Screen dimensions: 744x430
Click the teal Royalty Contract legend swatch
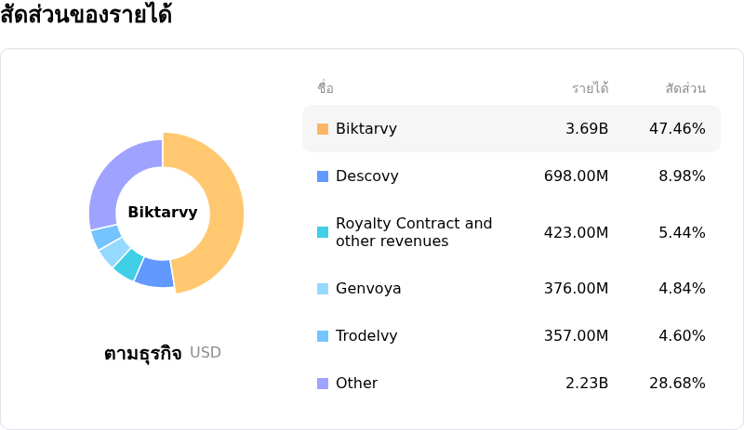(x=323, y=232)
